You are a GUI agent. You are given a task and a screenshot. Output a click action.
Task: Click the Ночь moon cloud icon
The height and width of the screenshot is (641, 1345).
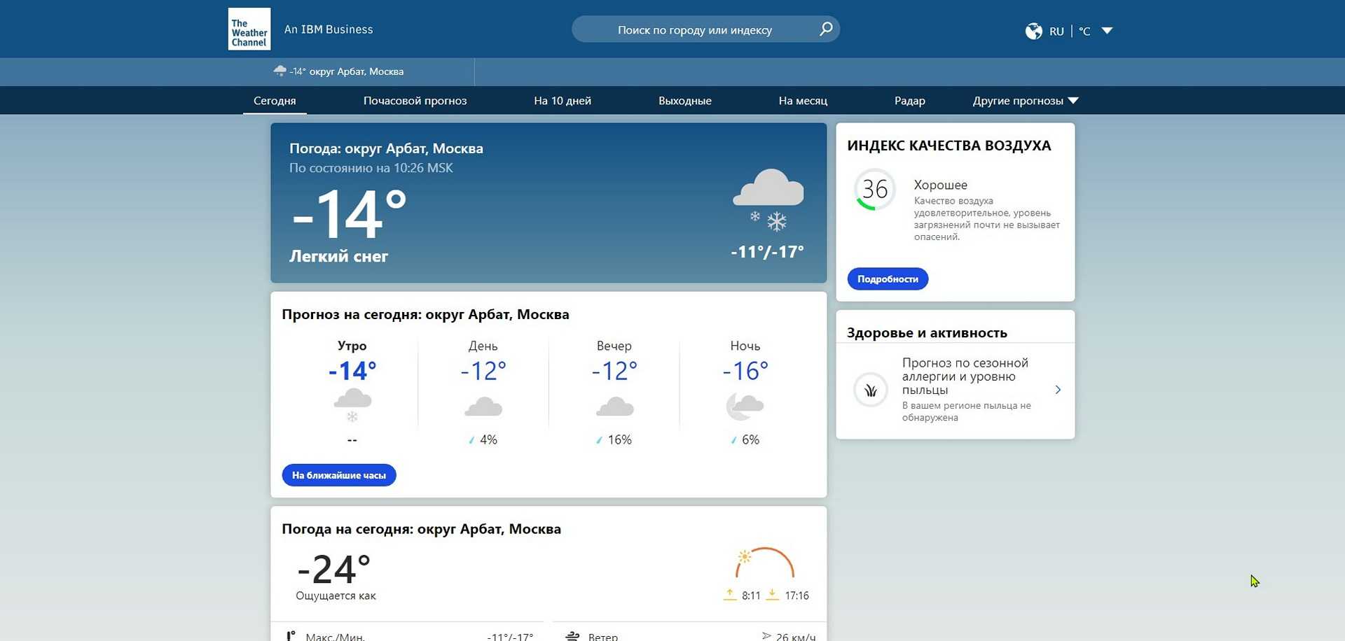745,407
